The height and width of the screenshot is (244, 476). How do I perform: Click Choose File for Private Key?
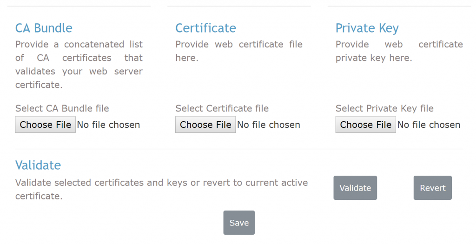pos(365,125)
